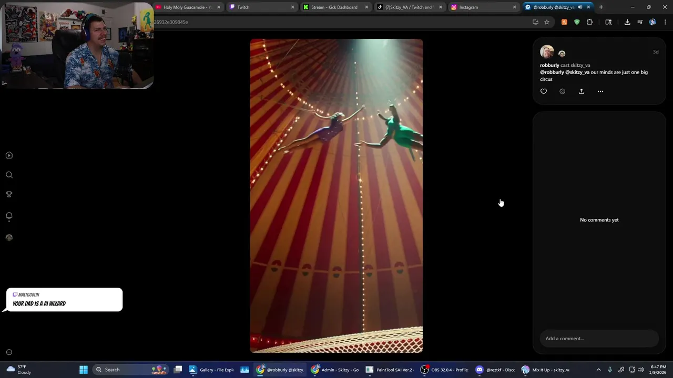Switch to OBS 32.0.4 in taskbar
Viewport: 673px width, 378px height.
[445, 370]
